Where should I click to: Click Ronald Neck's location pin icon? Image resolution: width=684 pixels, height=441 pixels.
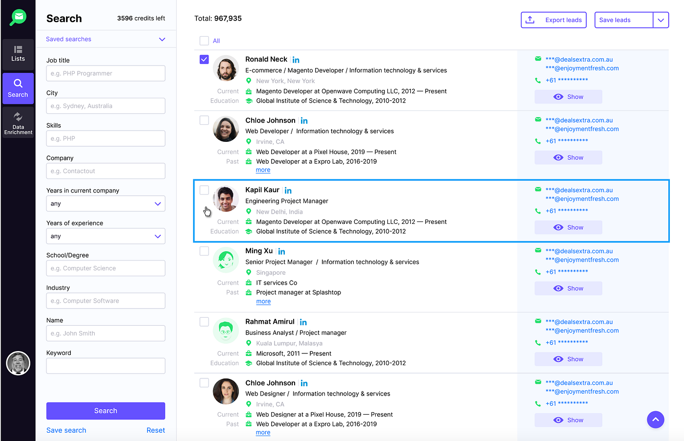pyautogui.click(x=249, y=81)
